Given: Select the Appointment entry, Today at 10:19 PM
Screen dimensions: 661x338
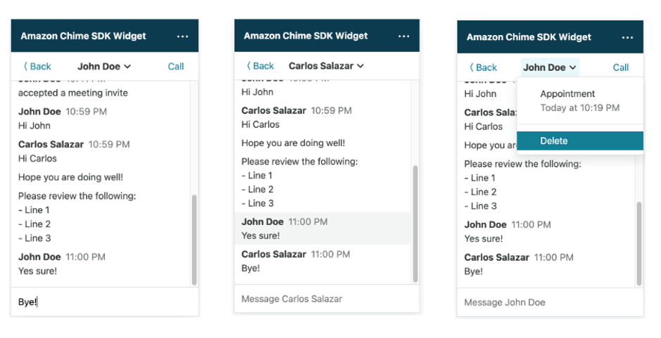Looking at the screenshot, I should [580, 100].
